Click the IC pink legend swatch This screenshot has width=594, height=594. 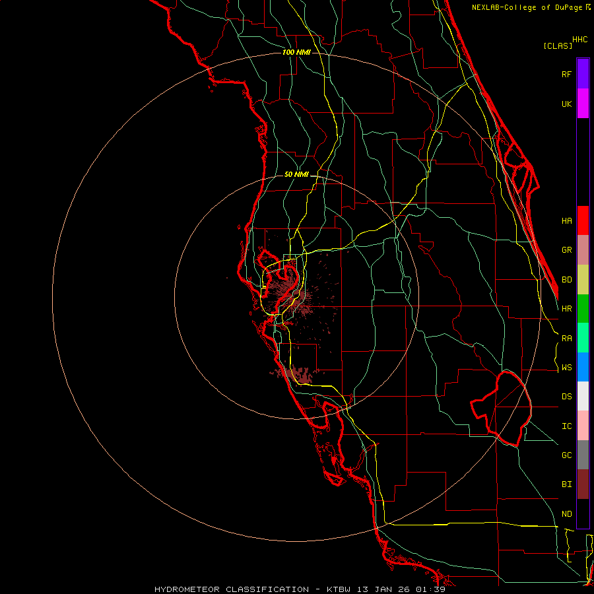(583, 426)
